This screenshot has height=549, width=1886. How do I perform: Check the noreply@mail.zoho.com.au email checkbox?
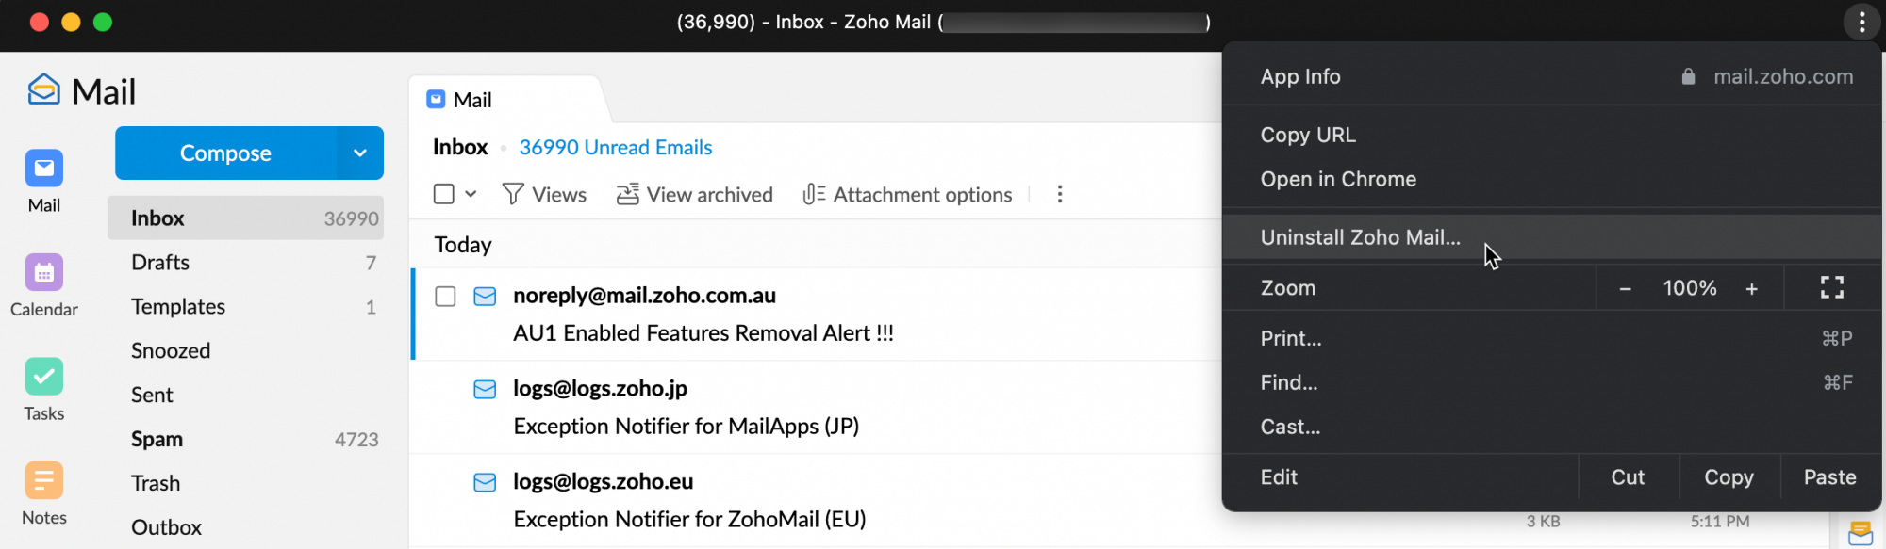[445, 297]
